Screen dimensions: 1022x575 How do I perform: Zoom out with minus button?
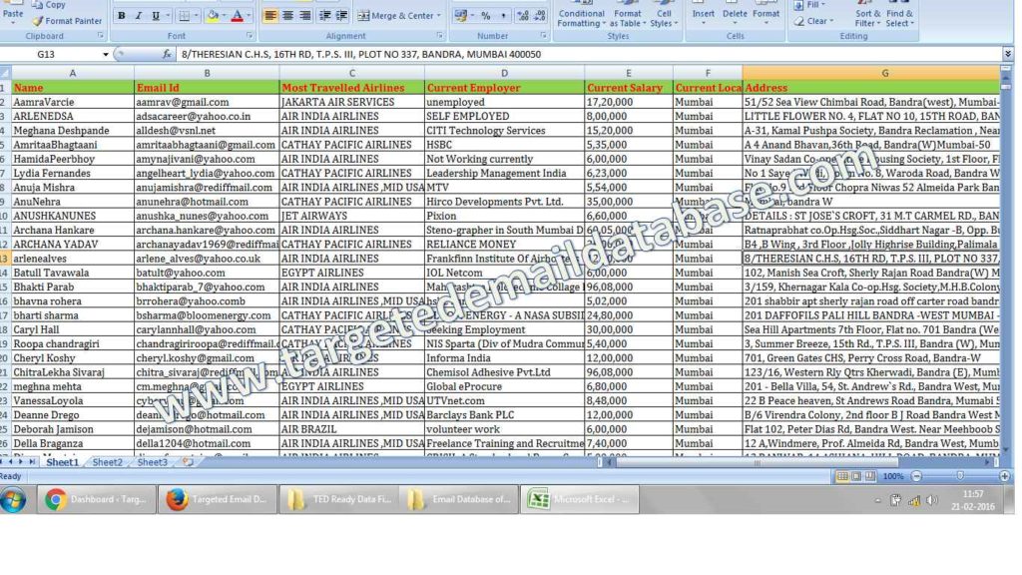point(916,476)
